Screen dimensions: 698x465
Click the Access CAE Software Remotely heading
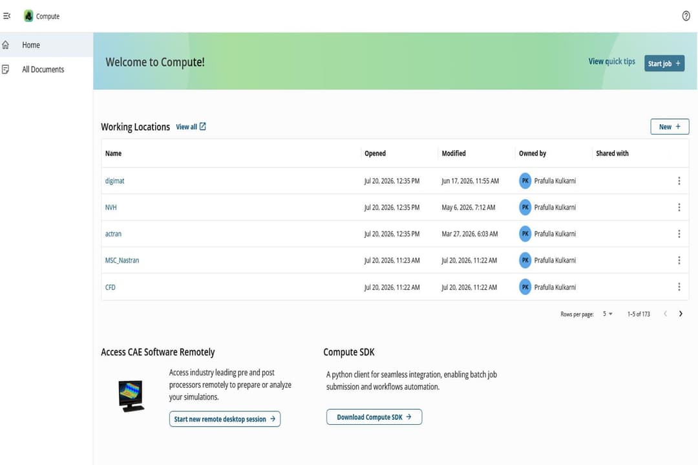[x=158, y=352]
